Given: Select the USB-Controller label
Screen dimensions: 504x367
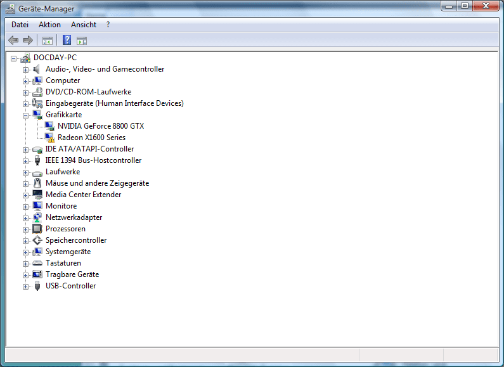Looking at the screenshot, I should 71,286.
